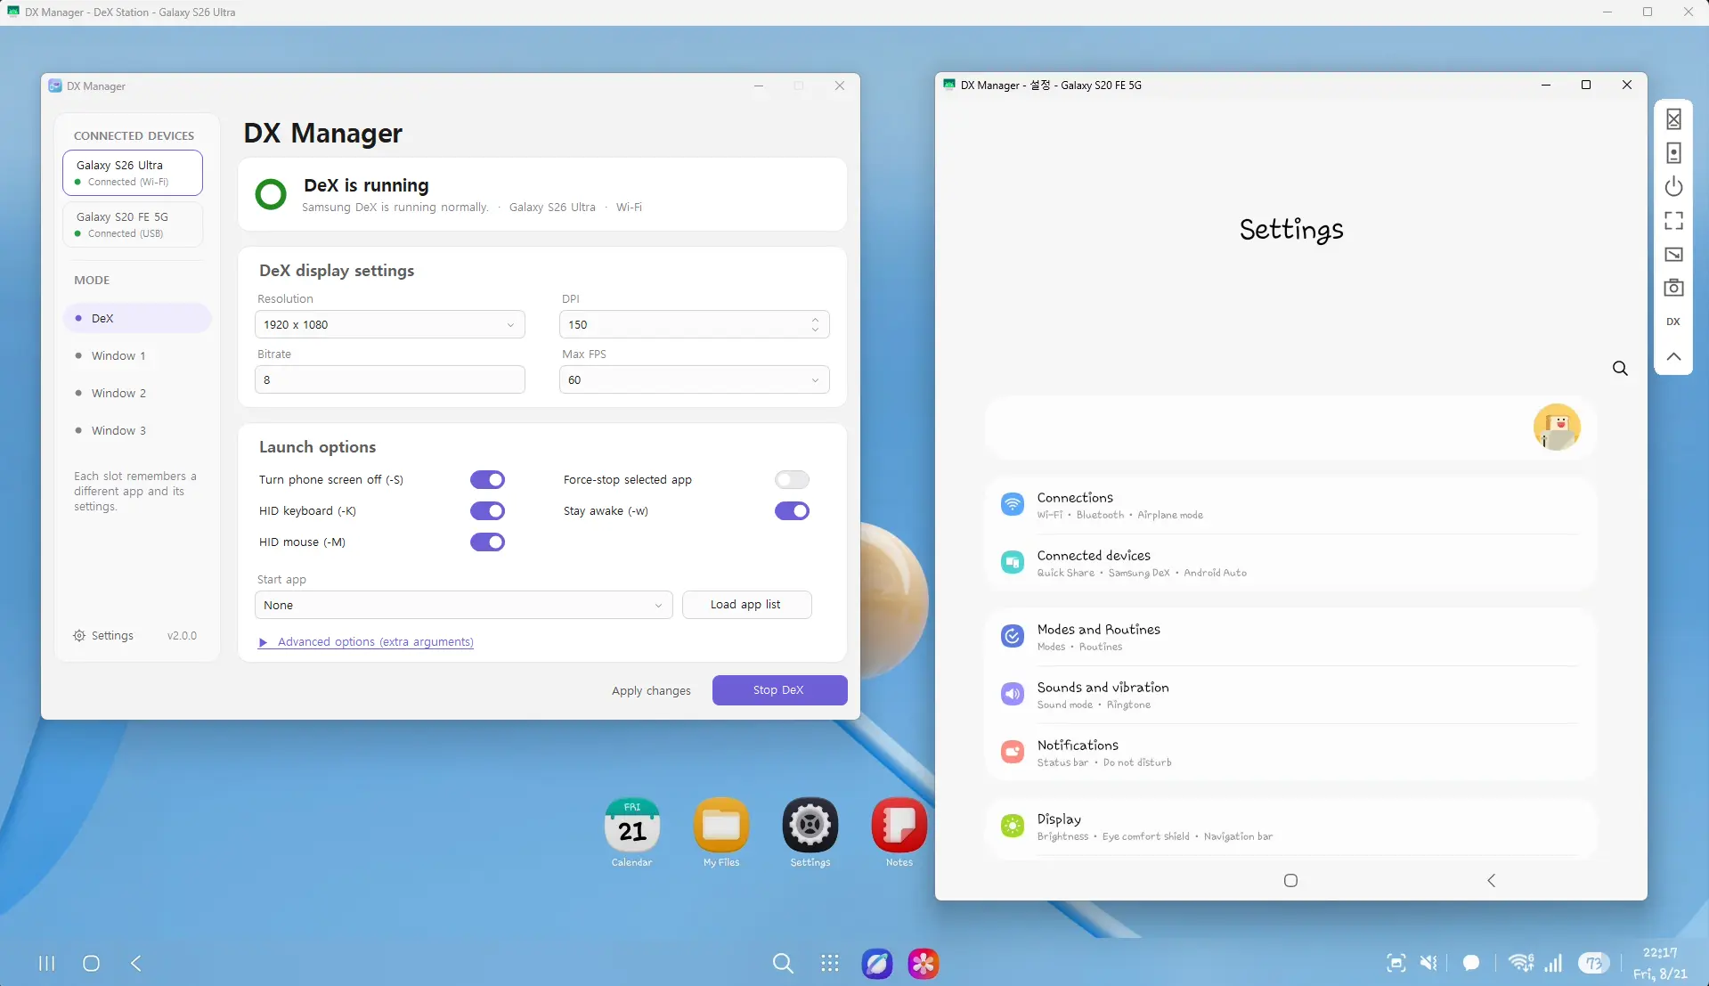Click the Wi-Fi status icon in the DeX tray
Image resolution: width=1709 pixels, height=986 pixels.
(x=1521, y=963)
